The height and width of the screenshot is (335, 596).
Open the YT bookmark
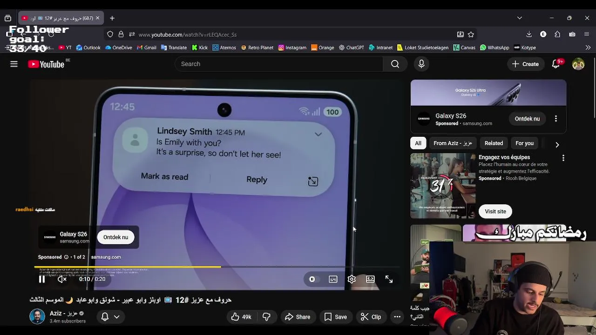[x=65, y=47]
